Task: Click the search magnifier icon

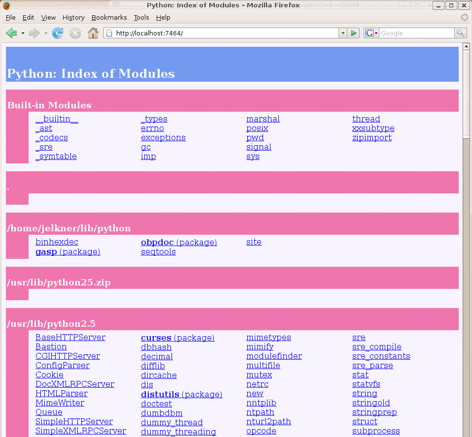Action: pyautogui.click(x=460, y=33)
